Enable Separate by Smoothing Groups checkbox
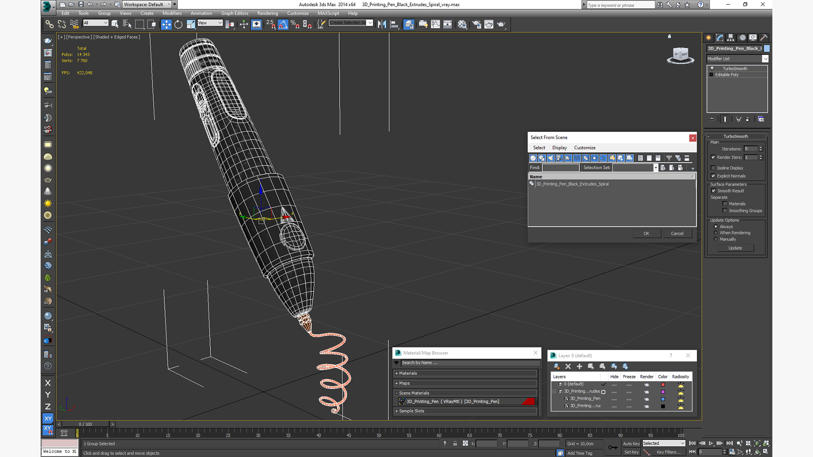This screenshot has height=457, width=813. click(x=725, y=211)
